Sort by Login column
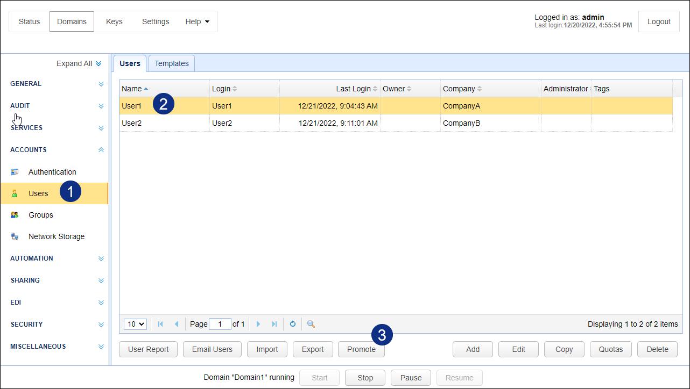This screenshot has width=690, height=389. point(234,89)
